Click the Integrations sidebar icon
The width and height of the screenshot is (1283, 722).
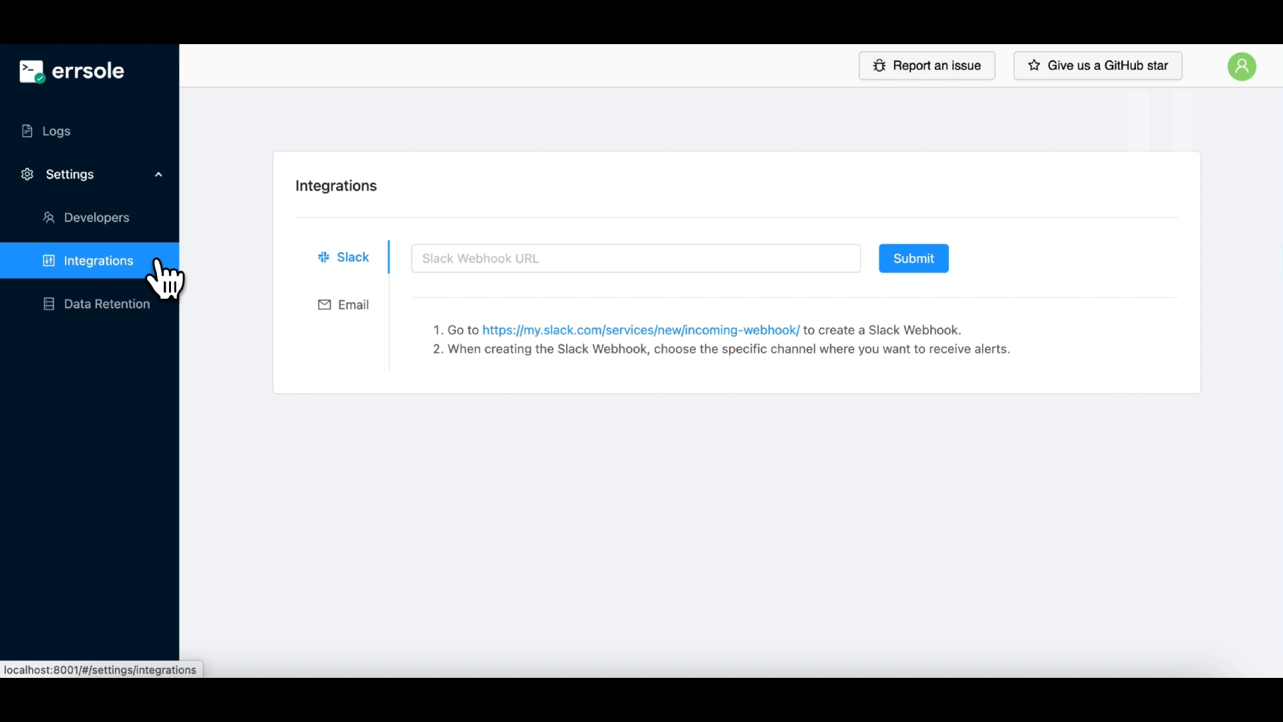coord(49,261)
